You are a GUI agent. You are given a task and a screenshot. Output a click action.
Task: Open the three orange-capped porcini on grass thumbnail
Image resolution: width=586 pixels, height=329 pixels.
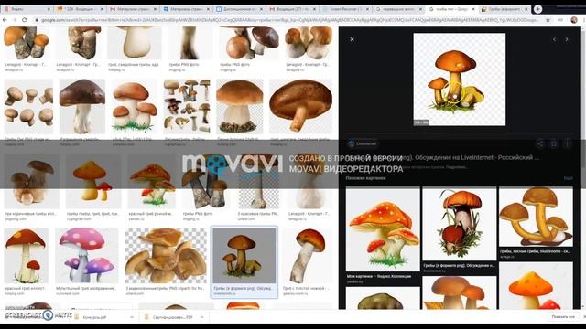135,106
